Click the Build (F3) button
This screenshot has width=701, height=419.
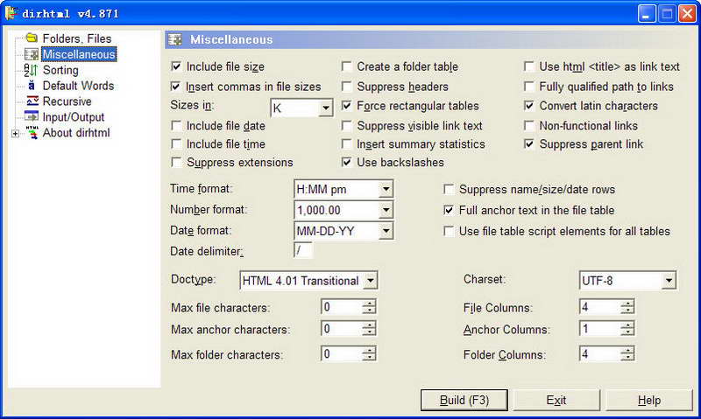pyautogui.click(x=464, y=400)
